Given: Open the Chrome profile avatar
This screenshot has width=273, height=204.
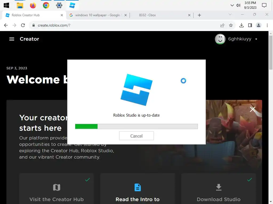Looking at the screenshot, I should [259, 25].
